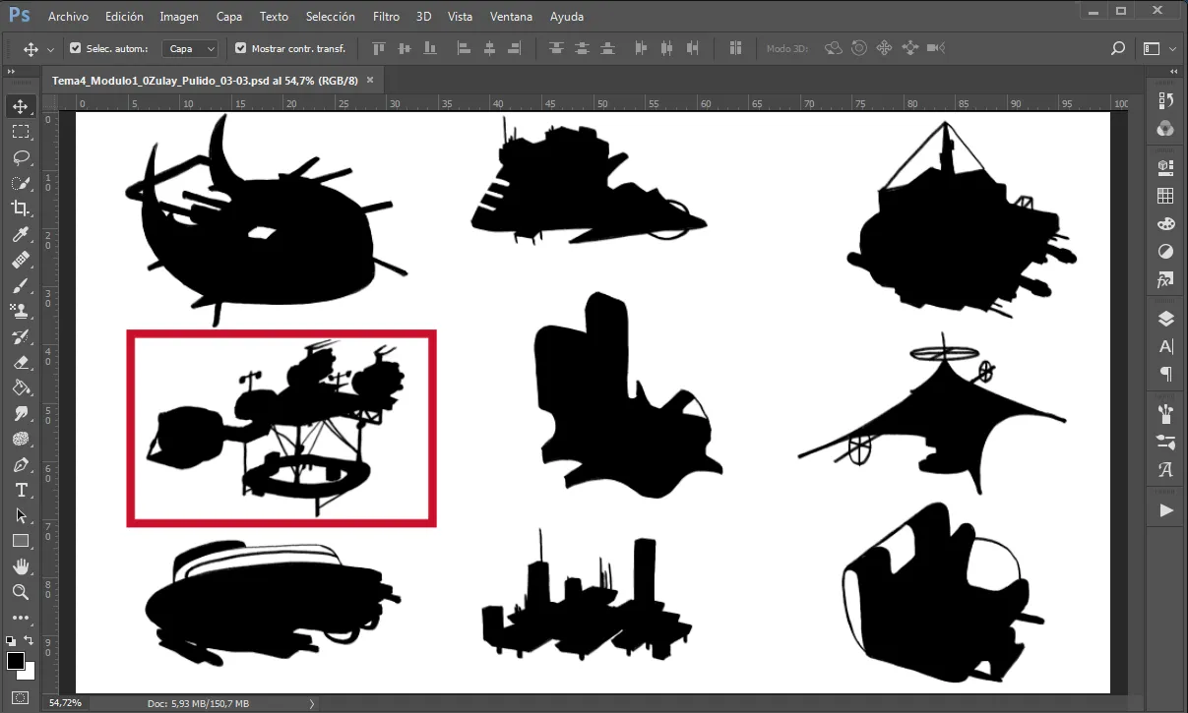Select the Hand tool
The height and width of the screenshot is (713, 1188).
[21, 566]
